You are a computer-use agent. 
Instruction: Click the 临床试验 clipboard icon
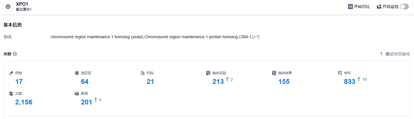208,73
